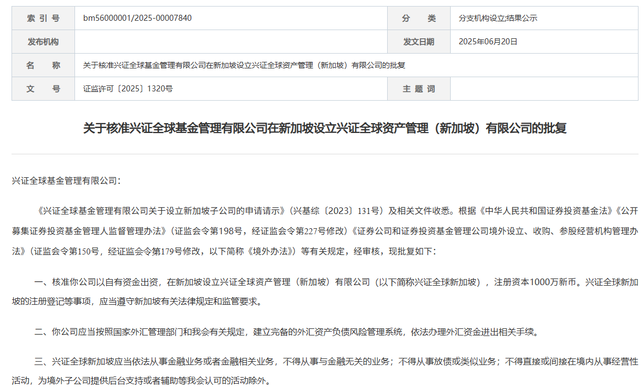Image resolution: width=644 pixels, height=388 pixels.
Task: Click paragraph 一 about 注册资本1000万新币
Action: click(x=325, y=292)
